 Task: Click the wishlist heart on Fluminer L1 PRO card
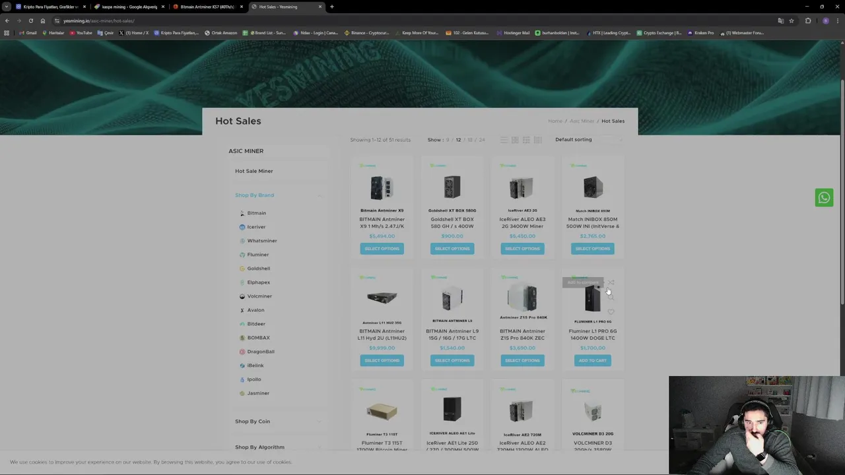[611, 311]
